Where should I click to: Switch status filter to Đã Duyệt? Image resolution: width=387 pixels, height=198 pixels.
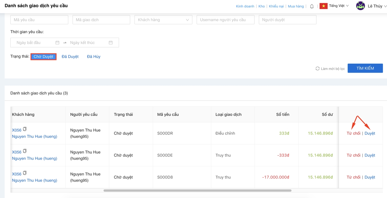click(70, 57)
